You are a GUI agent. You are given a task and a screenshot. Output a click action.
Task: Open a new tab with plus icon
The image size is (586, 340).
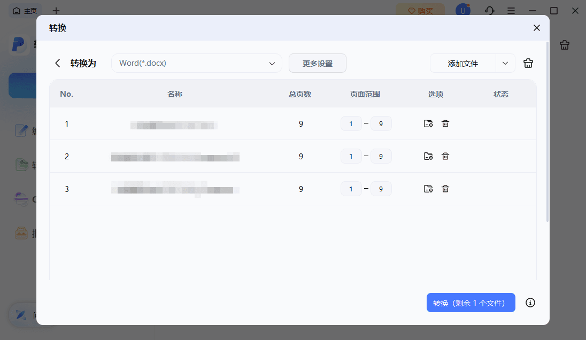coord(56,11)
